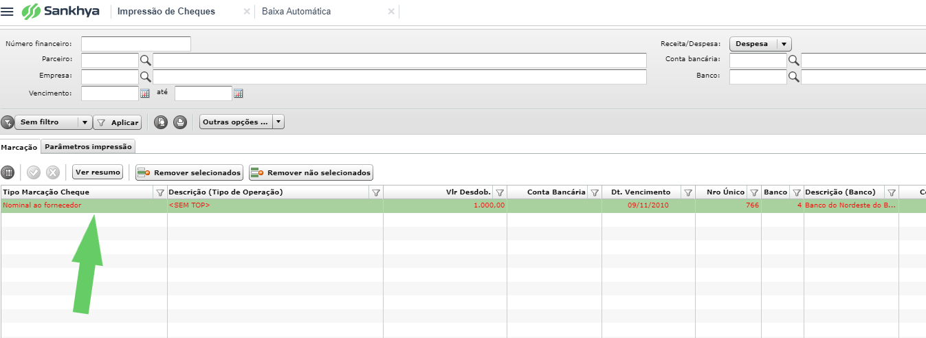Close the Baixa Automática tab

pos(391,12)
